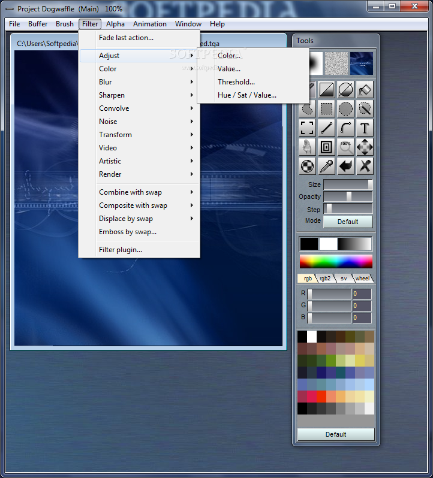This screenshot has width=433, height=478.
Task: Select the Text tool
Action: [365, 128]
